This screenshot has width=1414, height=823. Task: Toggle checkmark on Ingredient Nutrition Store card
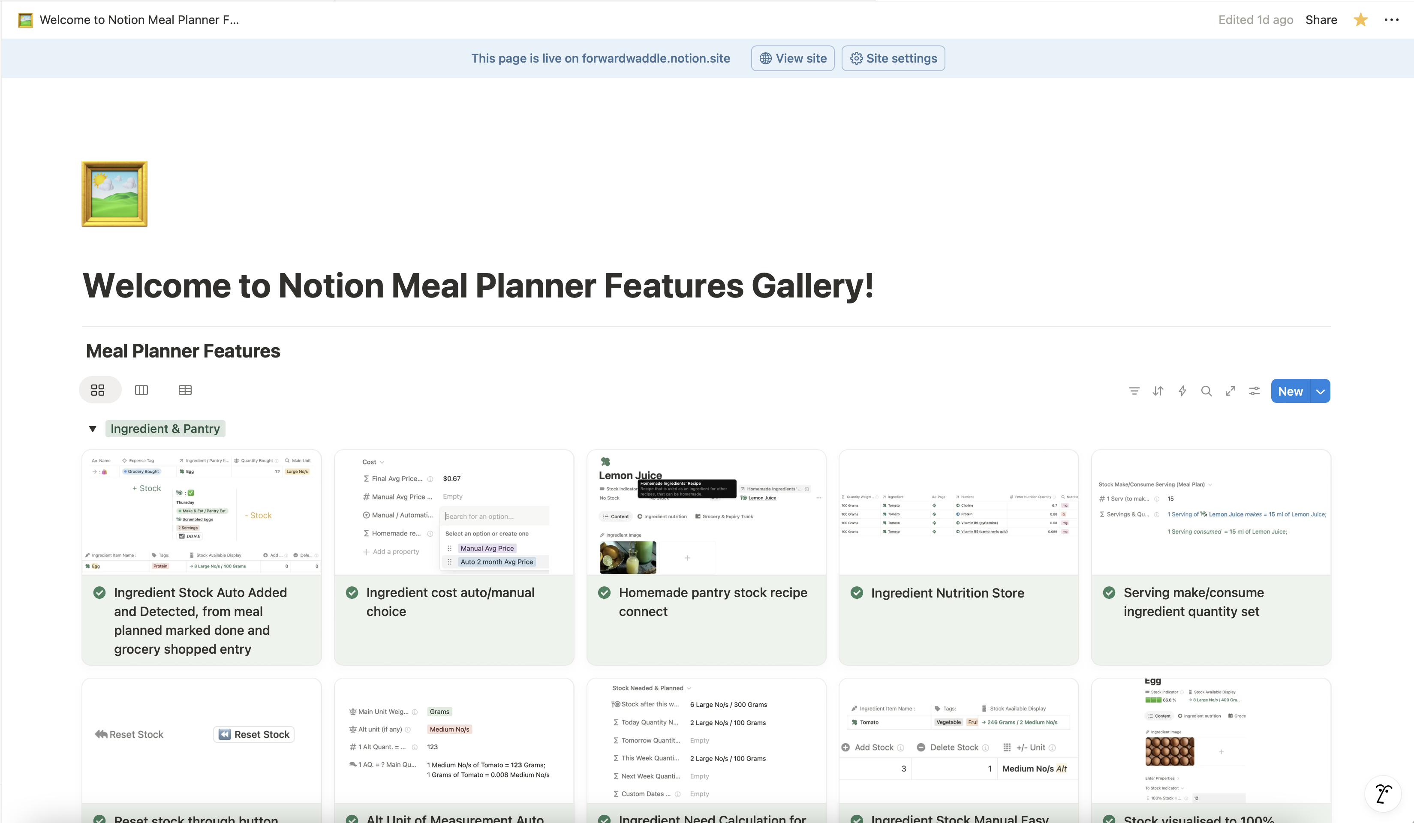pos(857,592)
